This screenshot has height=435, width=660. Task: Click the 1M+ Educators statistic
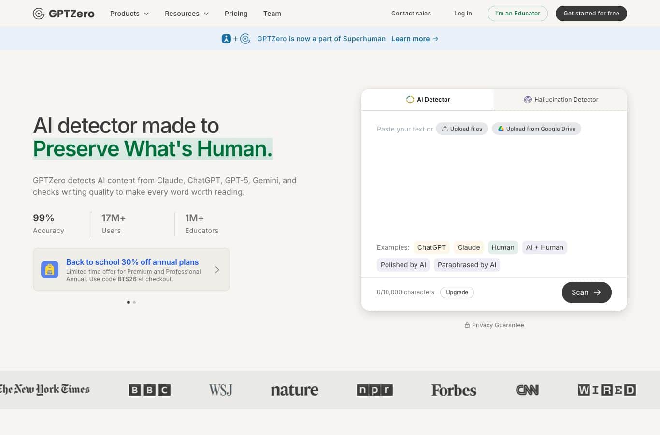pyautogui.click(x=201, y=224)
